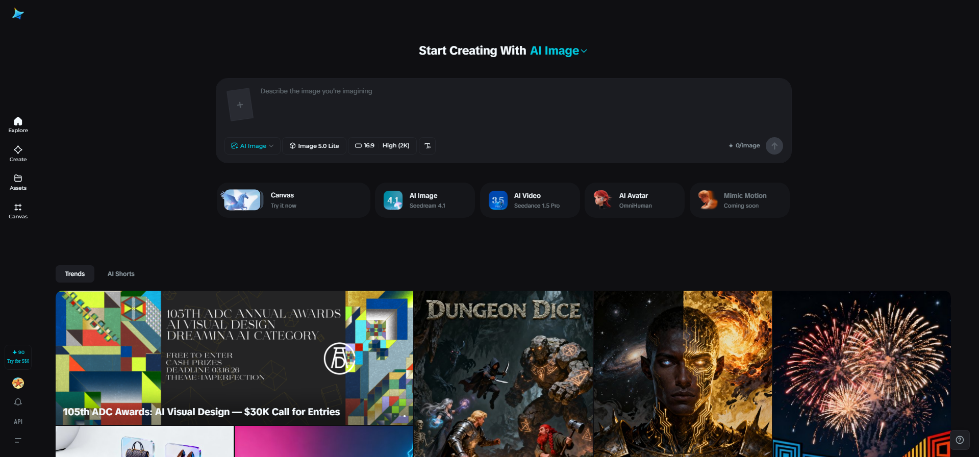Open the help question mark button
Image resolution: width=979 pixels, height=457 pixels.
click(960, 440)
